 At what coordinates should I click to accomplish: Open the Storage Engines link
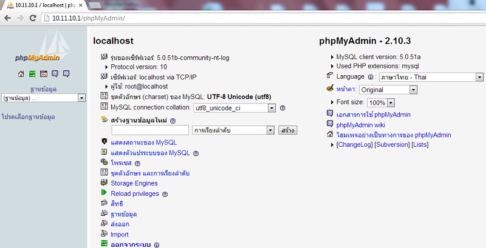coord(134,183)
